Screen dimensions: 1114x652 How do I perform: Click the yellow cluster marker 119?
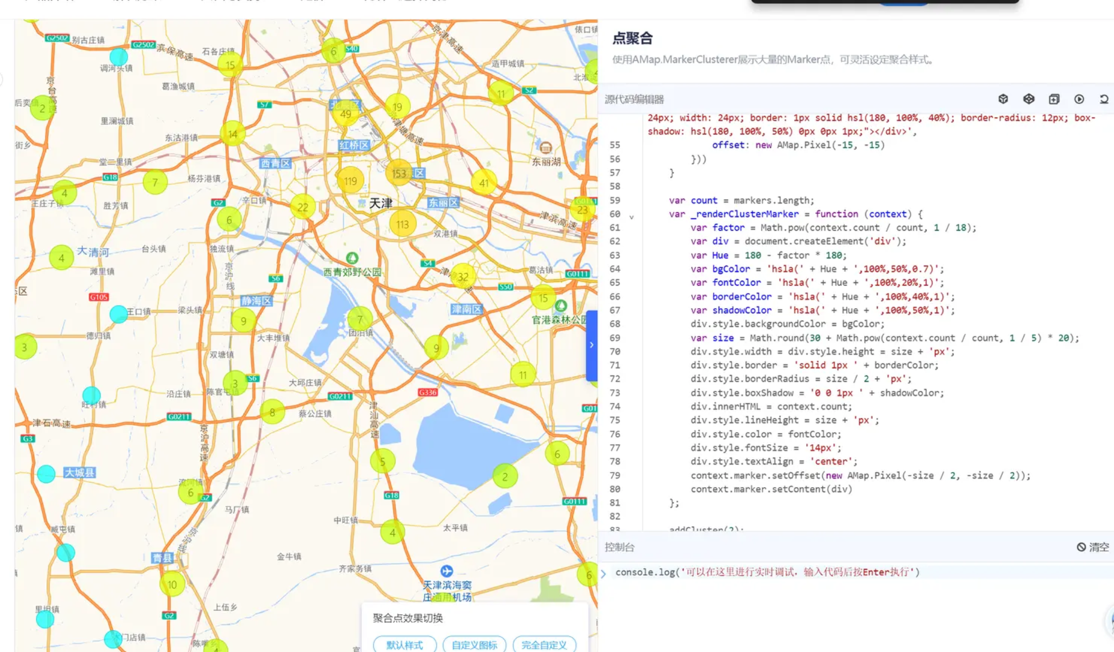(x=351, y=180)
